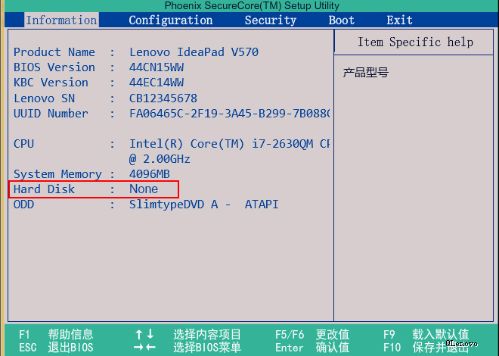Open the Configuration tab
Screen dimensions: 499x356
[x=171, y=20]
